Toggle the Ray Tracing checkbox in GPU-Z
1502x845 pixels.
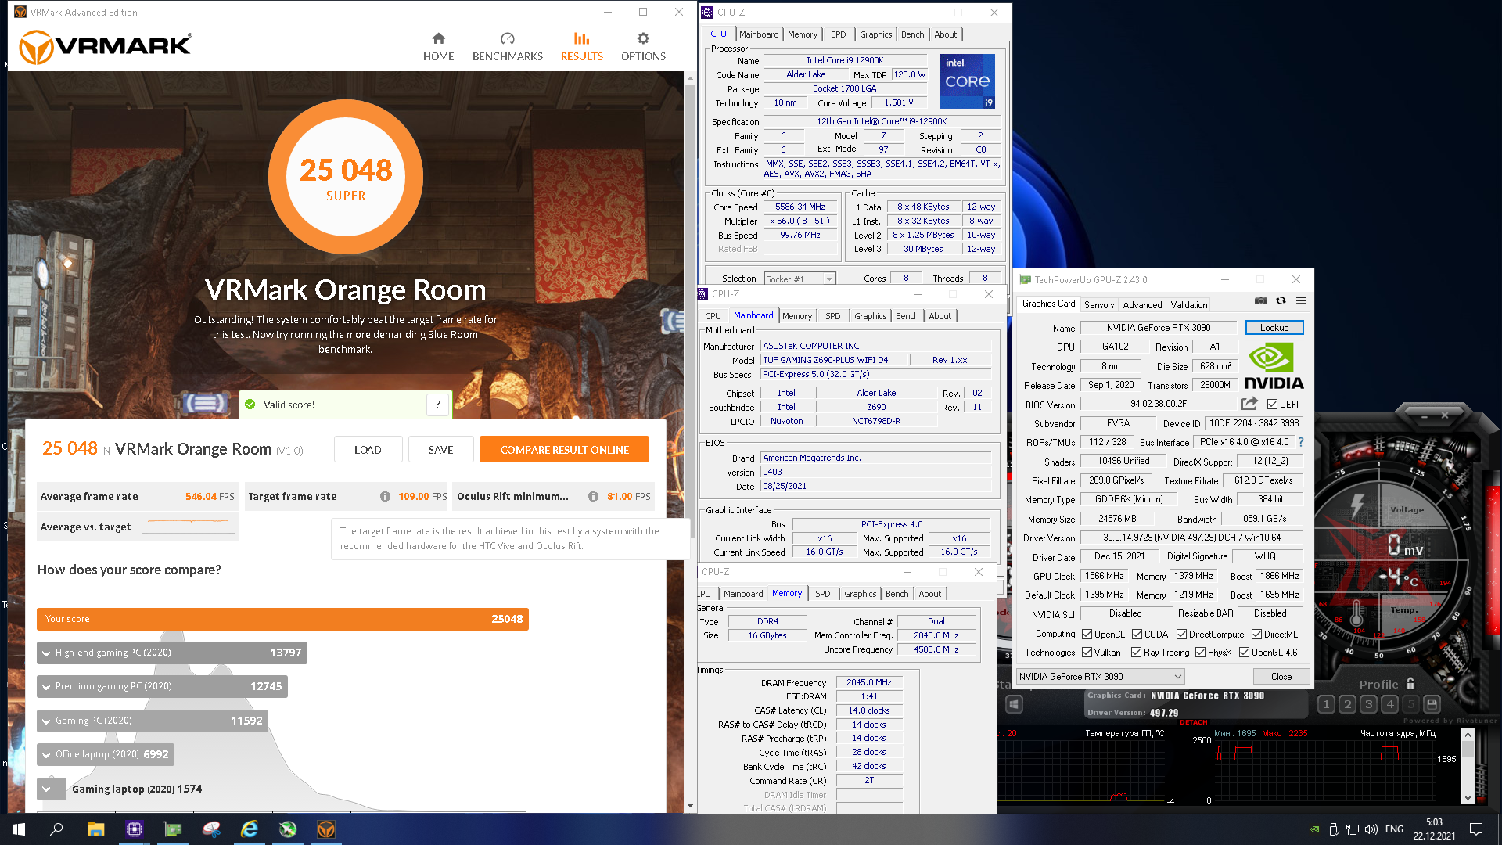click(1136, 653)
